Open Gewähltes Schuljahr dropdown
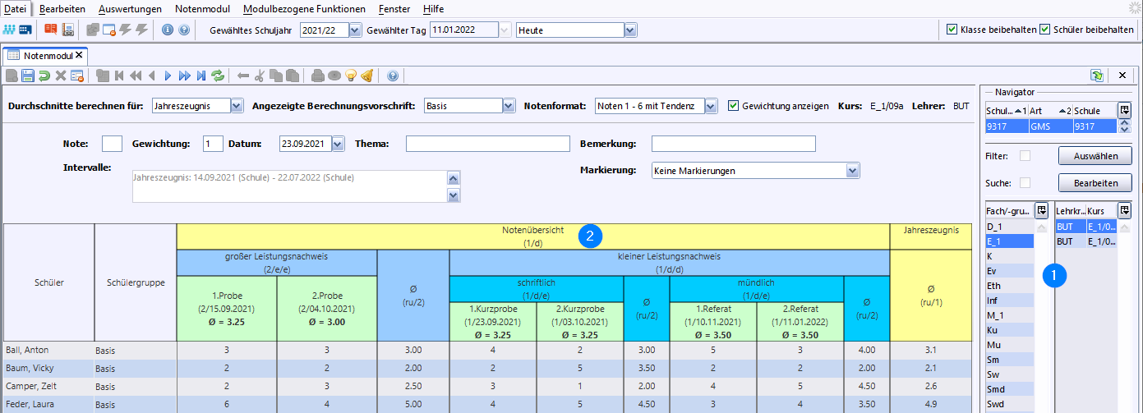Viewport: 1143px width, 413px height. click(x=355, y=30)
